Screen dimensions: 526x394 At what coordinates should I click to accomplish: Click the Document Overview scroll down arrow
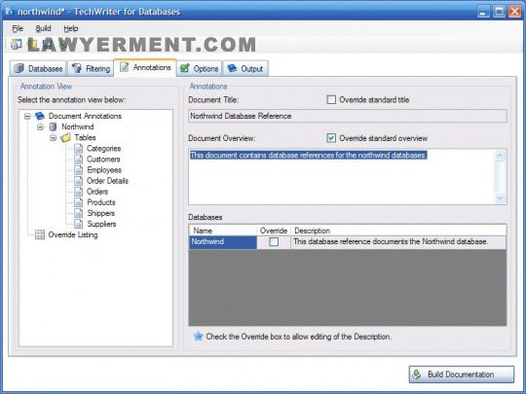pos(500,198)
